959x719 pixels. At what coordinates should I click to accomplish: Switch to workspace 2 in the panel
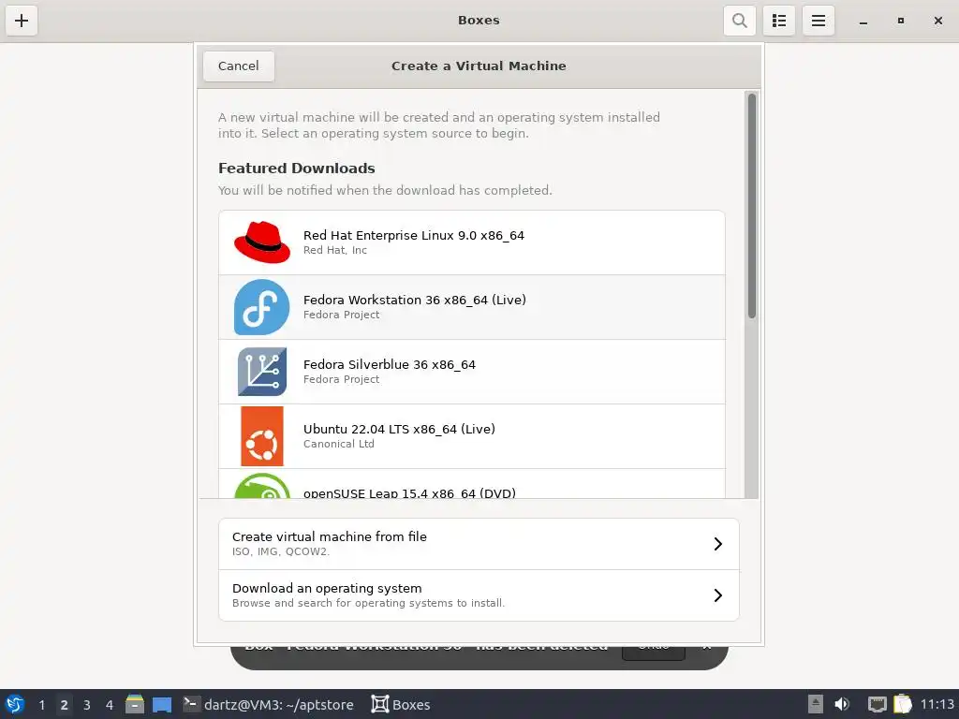65,704
